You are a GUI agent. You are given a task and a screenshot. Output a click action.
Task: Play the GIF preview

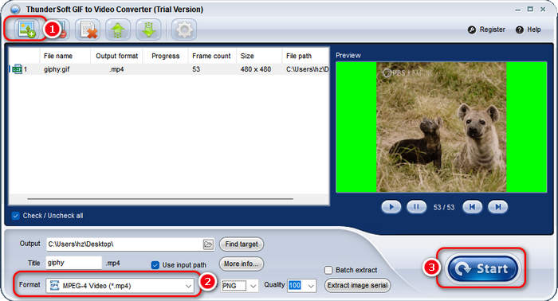click(x=391, y=207)
